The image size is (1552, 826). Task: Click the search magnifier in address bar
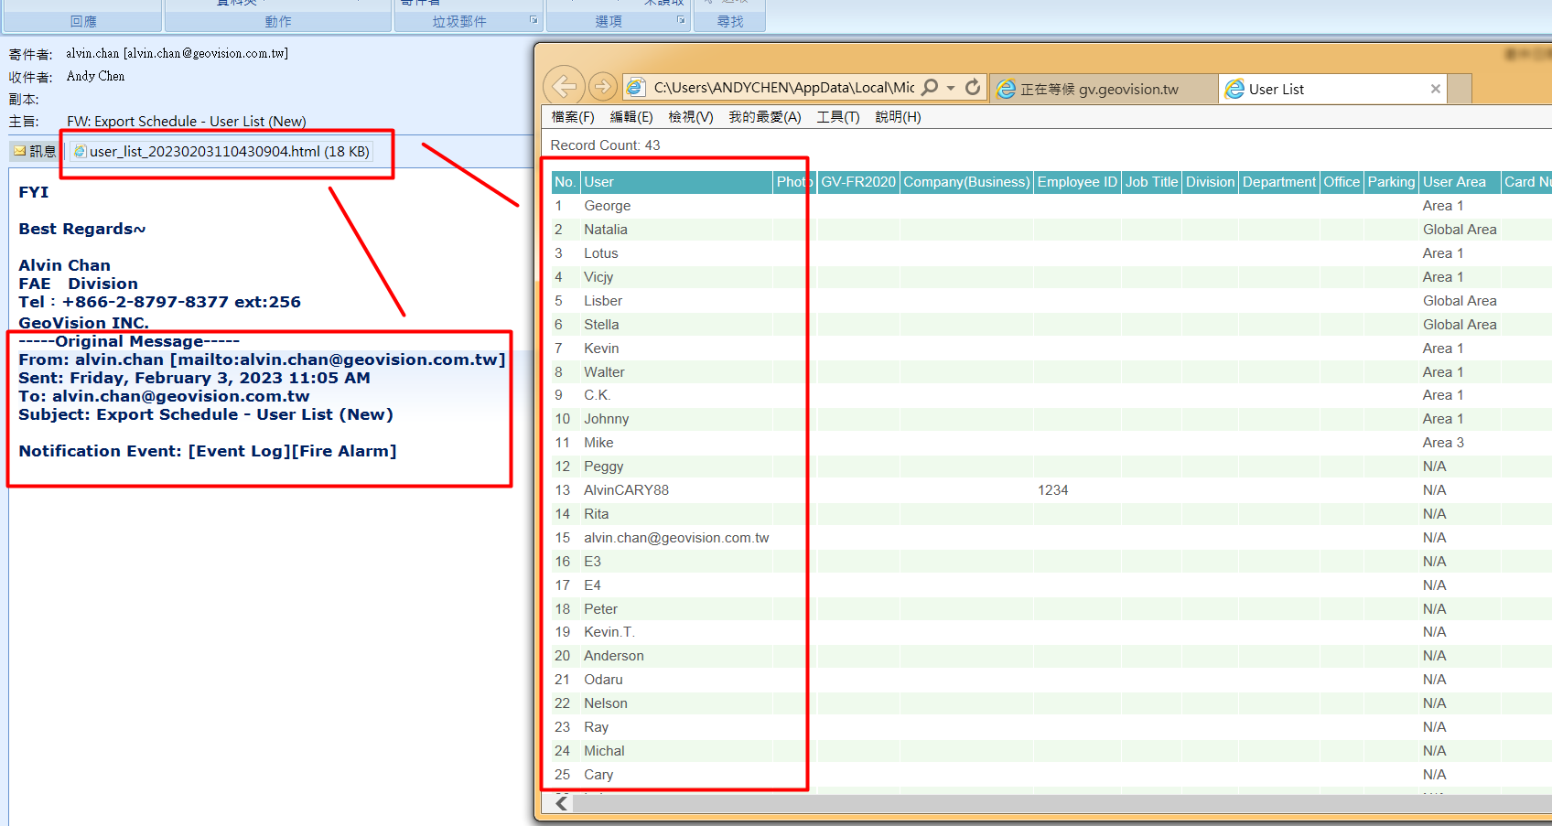pyautogui.click(x=930, y=87)
